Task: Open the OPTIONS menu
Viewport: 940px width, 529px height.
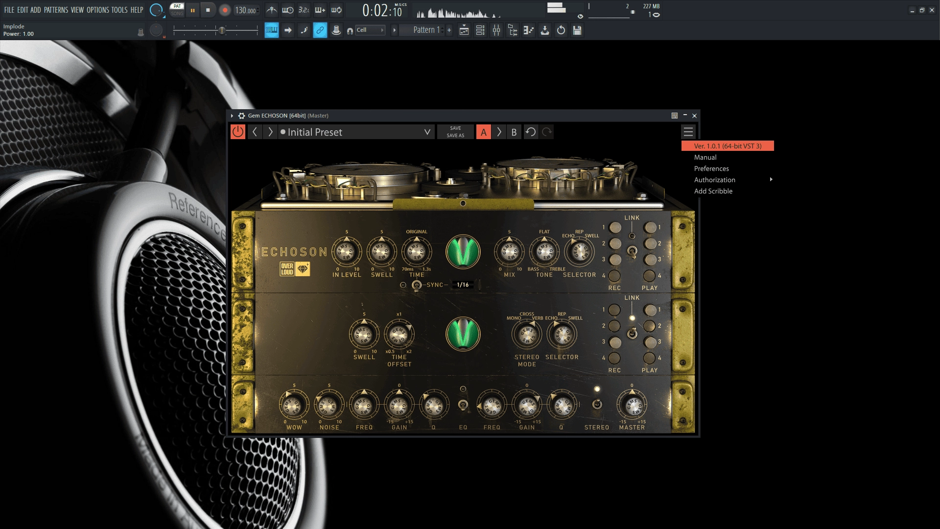Action: tap(98, 10)
